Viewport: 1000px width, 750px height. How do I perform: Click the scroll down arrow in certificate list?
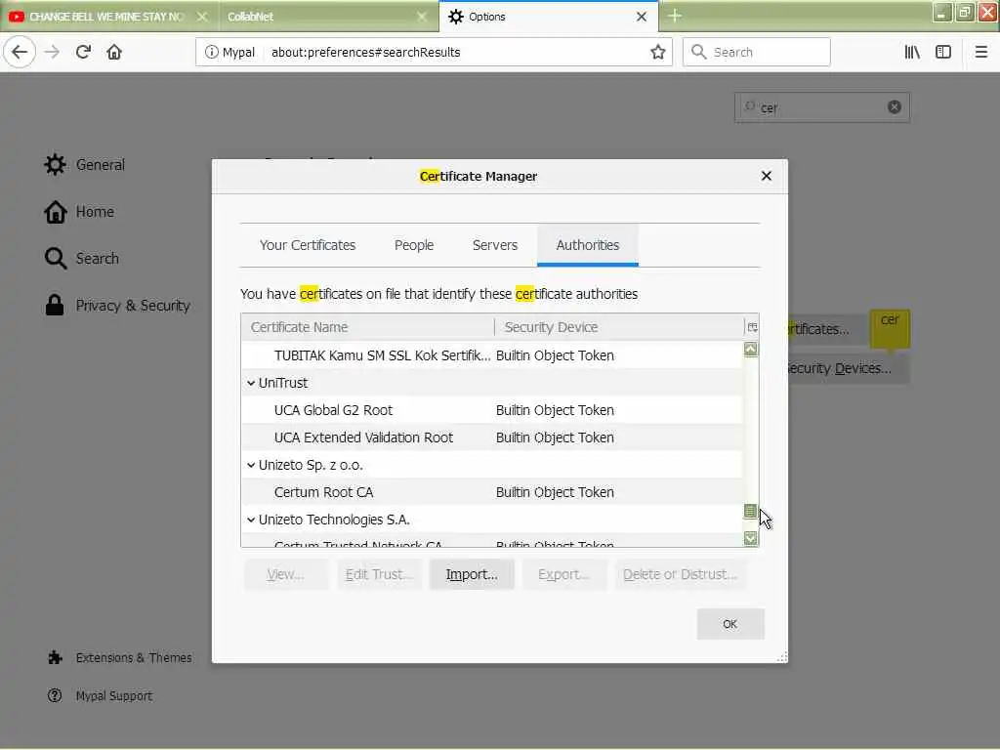(x=751, y=538)
